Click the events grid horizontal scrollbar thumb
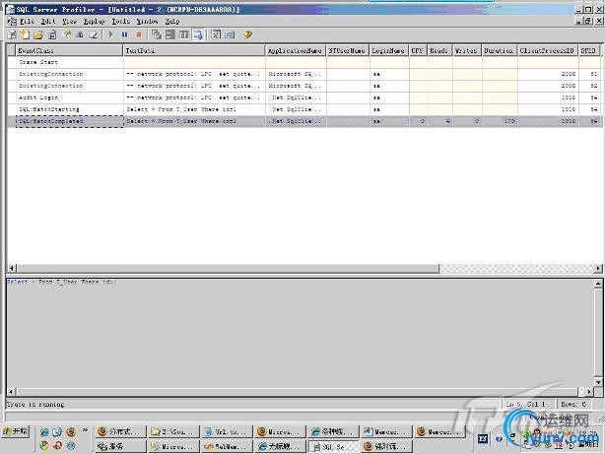 pyautogui.click(x=228, y=268)
